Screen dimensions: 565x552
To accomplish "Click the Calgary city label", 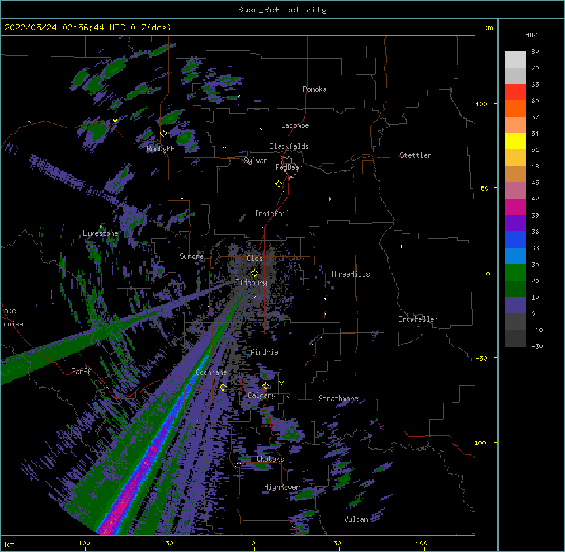I will click(x=262, y=395).
